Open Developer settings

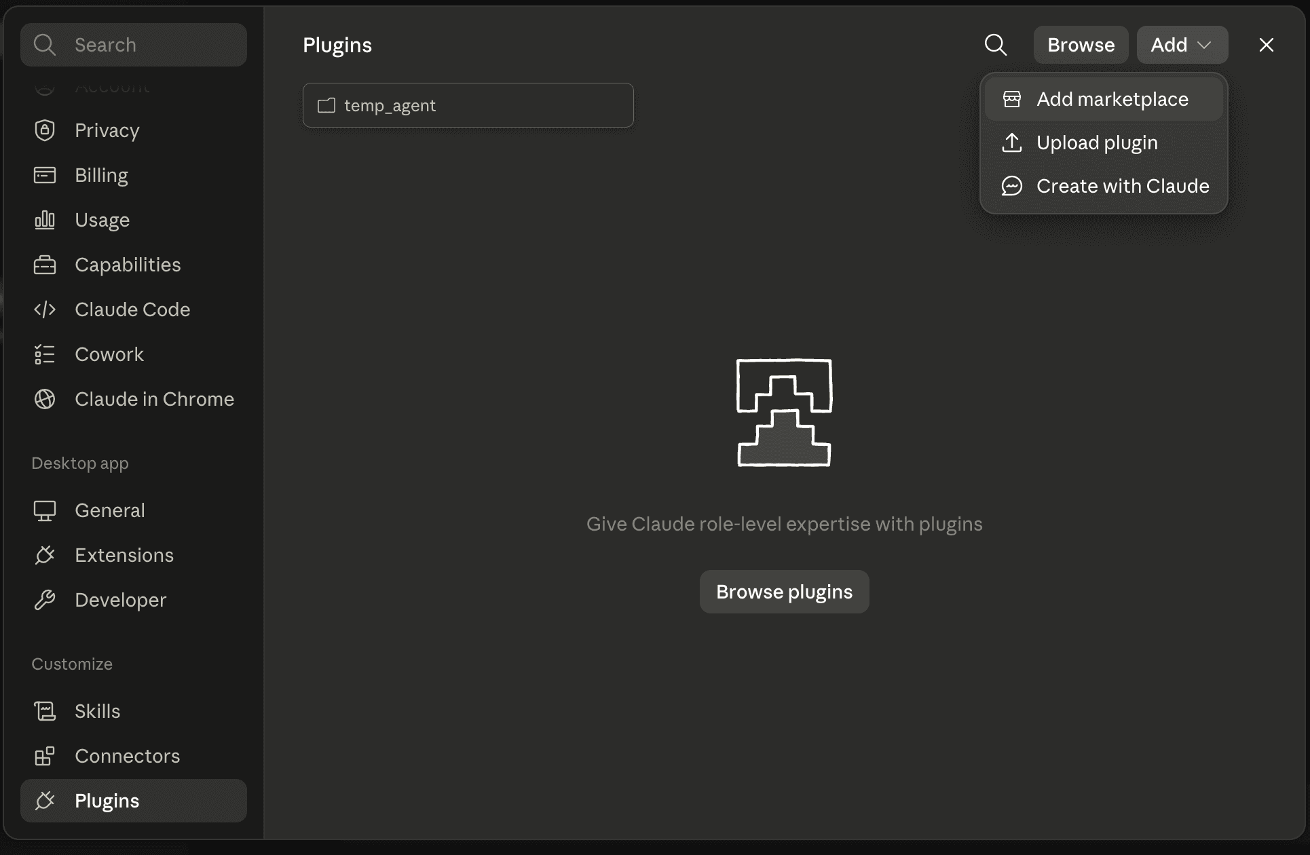(134, 600)
